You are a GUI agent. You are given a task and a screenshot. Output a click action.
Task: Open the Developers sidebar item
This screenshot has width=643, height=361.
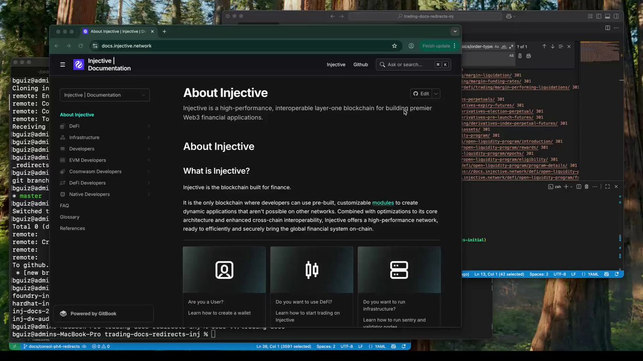click(81, 149)
